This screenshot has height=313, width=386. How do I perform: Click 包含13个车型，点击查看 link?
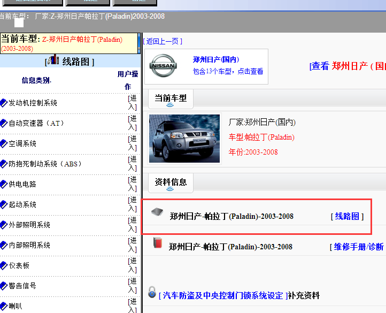pos(228,71)
